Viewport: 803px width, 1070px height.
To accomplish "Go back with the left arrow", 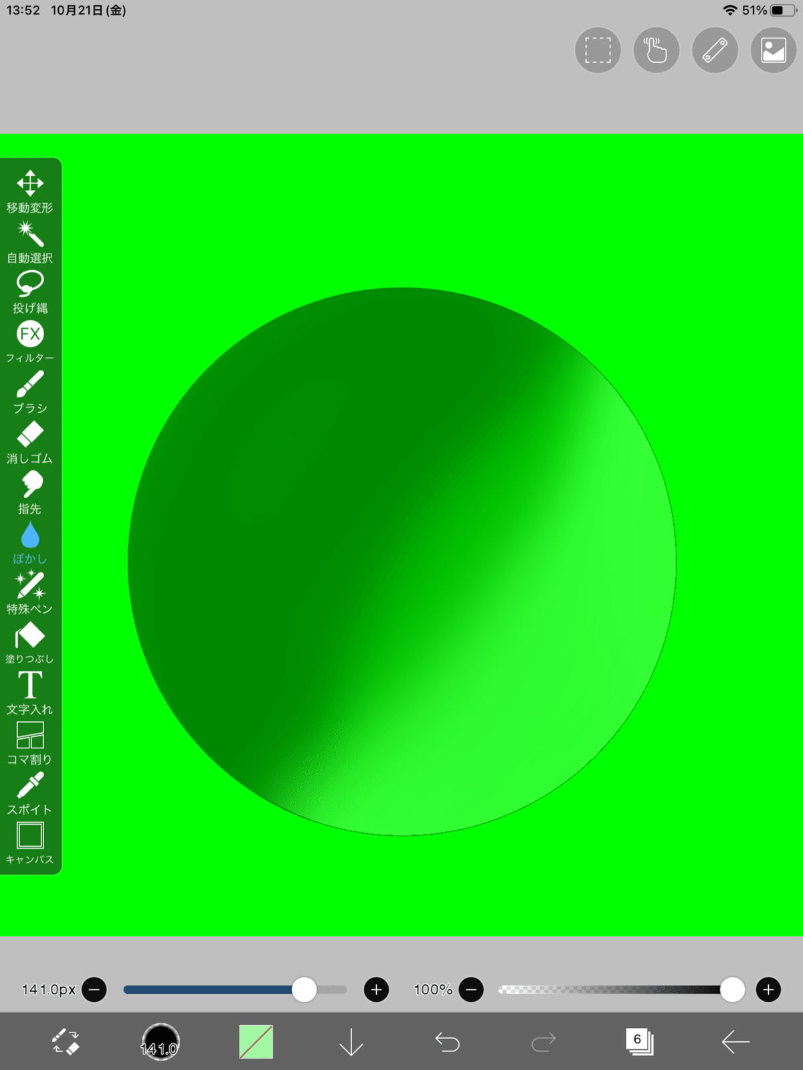I will click(735, 1042).
